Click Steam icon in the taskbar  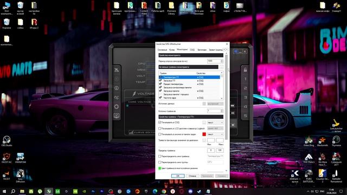199,191
